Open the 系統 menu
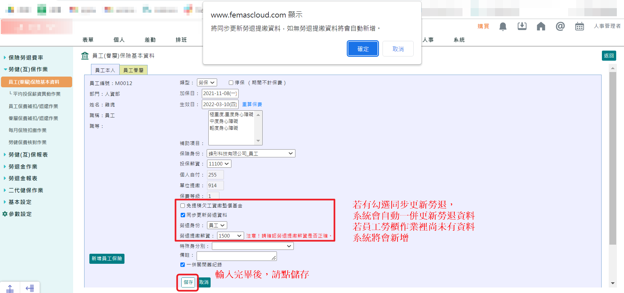Screen dimensions: 624x293 click(459, 40)
